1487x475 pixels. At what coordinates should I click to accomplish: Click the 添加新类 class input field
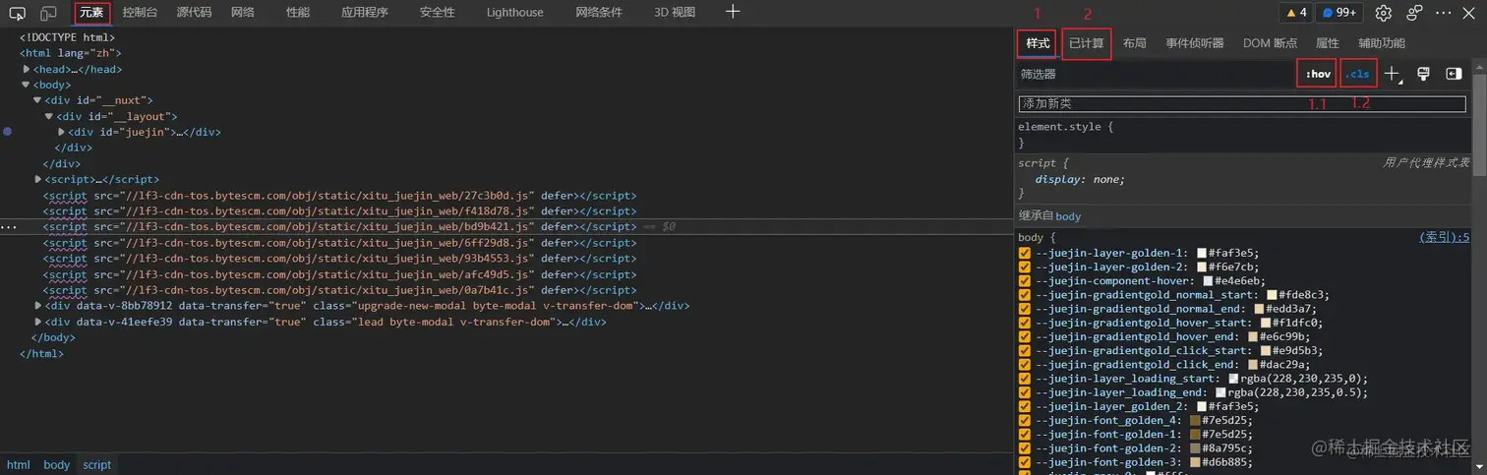(1241, 103)
